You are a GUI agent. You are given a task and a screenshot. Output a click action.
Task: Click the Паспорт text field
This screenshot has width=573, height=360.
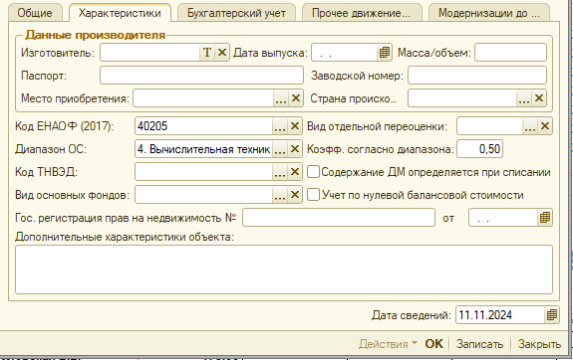tap(201, 76)
